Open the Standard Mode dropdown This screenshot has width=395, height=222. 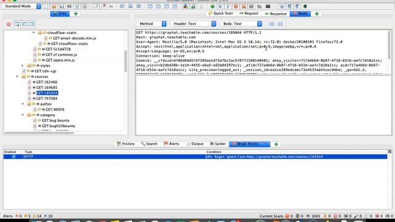point(22,6)
